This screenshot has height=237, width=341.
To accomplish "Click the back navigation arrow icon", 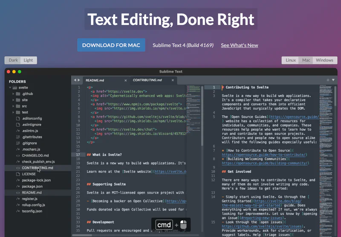I will click(75, 80).
